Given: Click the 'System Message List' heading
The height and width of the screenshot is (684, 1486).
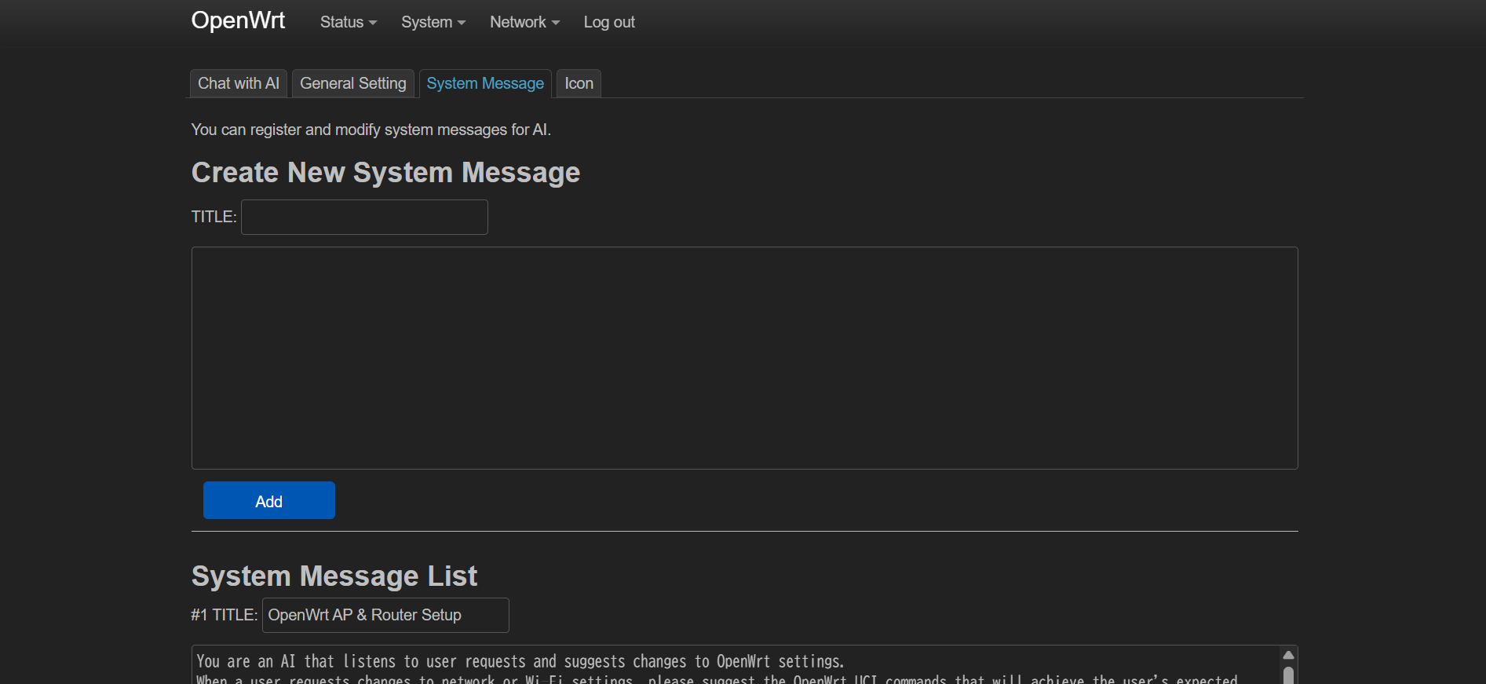Looking at the screenshot, I should (x=334, y=576).
